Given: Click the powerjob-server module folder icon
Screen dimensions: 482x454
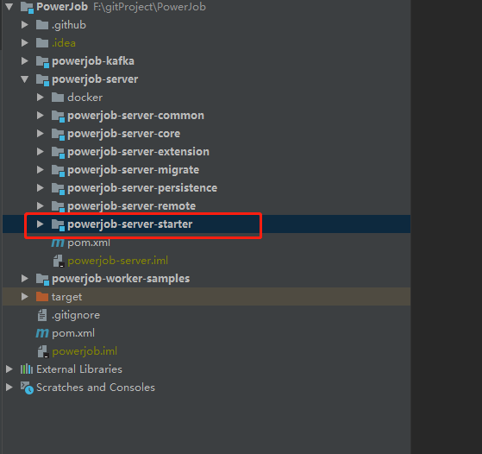Looking at the screenshot, I should click(x=42, y=79).
